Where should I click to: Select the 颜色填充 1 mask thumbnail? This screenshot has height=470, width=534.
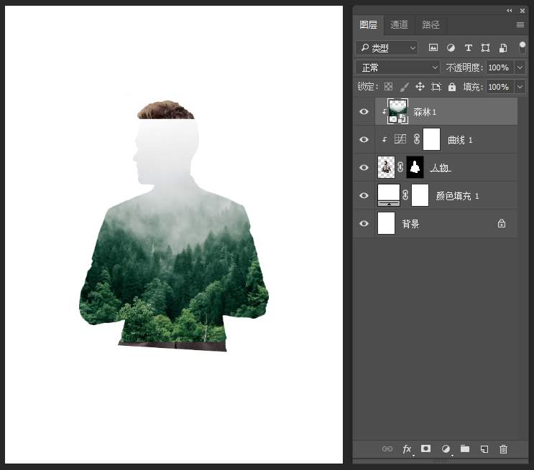(420, 195)
